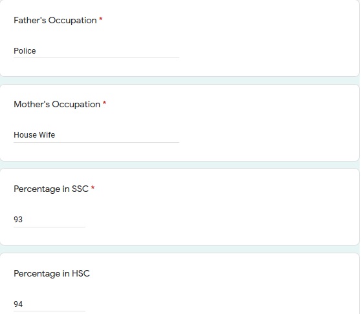Click the Mother's Occupation input field
Viewport: 361px width, 314px height.
96,135
